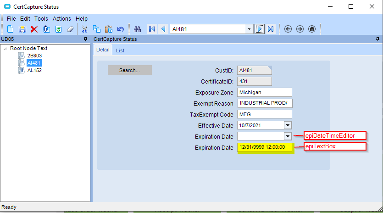Viewport: 383px width, 213px height.
Task: Click the Search... button
Action: coord(130,70)
